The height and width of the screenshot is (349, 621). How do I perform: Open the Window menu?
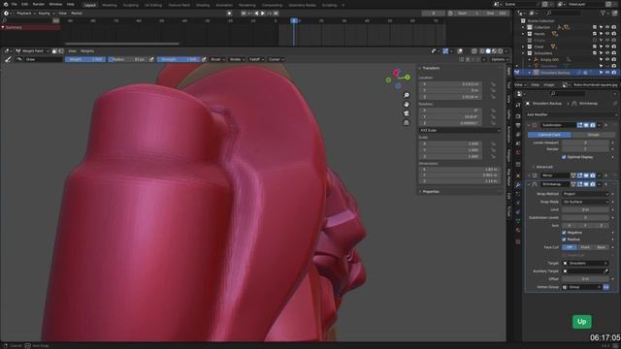[55, 4]
